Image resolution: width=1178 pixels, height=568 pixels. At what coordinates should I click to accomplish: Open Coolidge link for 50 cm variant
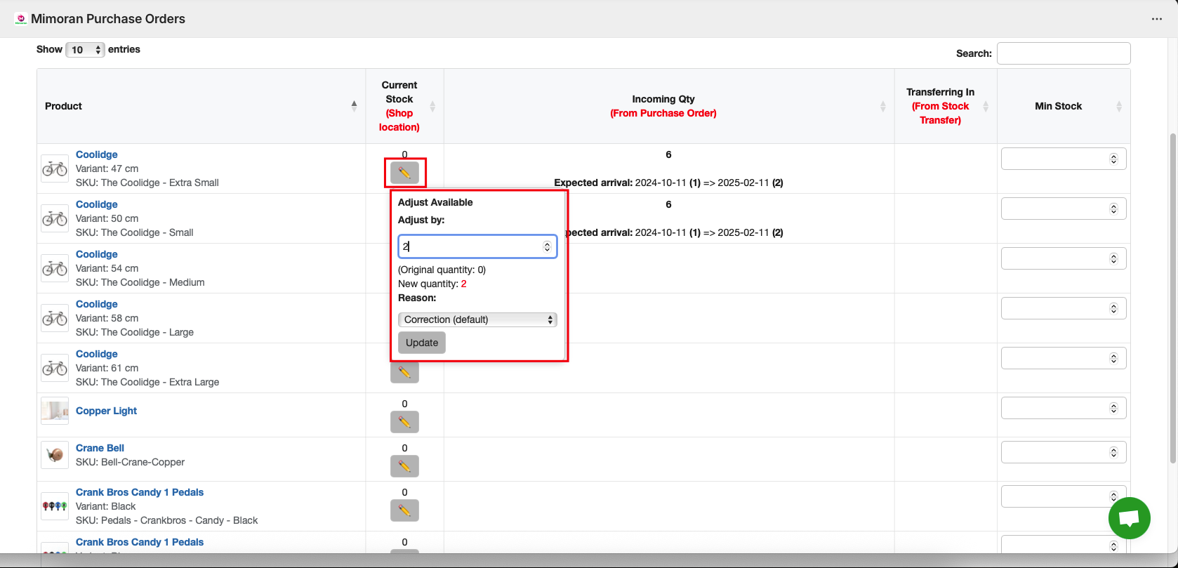[x=97, y=204]
